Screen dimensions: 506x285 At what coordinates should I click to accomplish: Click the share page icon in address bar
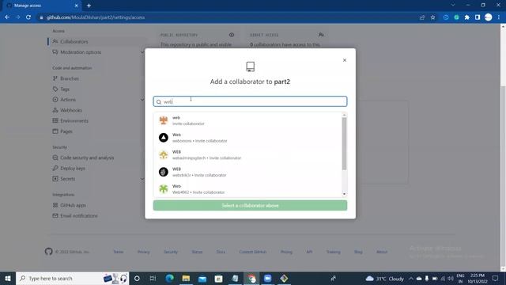[x=422, y=17]
